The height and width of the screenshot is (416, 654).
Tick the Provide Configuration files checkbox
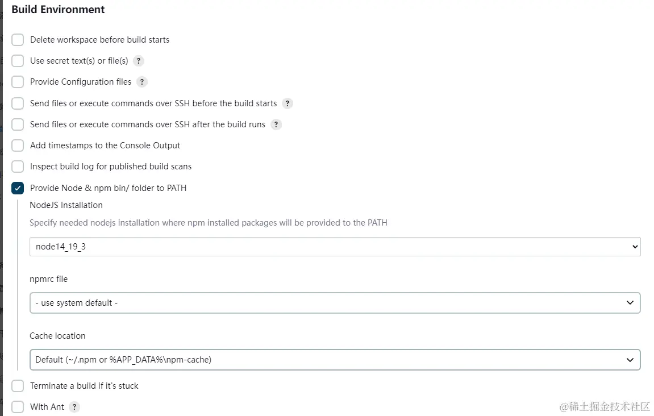click(18, 82)
